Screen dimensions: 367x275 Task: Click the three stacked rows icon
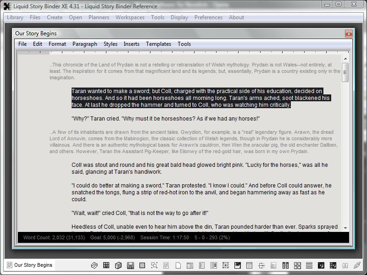click(309, 265)
